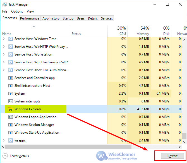Screen dimensions: 187x163
Task: Select the System interrupts process name
Action: coord(27,101)
